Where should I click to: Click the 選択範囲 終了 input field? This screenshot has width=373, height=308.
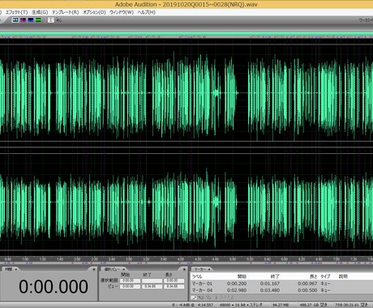(x=152, y=280)
